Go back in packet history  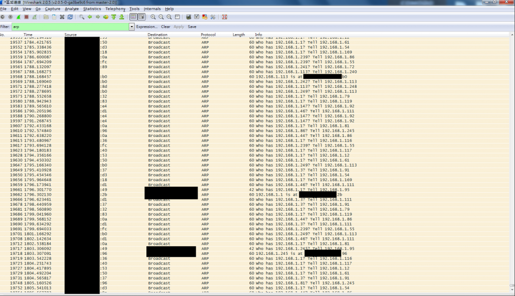tap(90, 17)
